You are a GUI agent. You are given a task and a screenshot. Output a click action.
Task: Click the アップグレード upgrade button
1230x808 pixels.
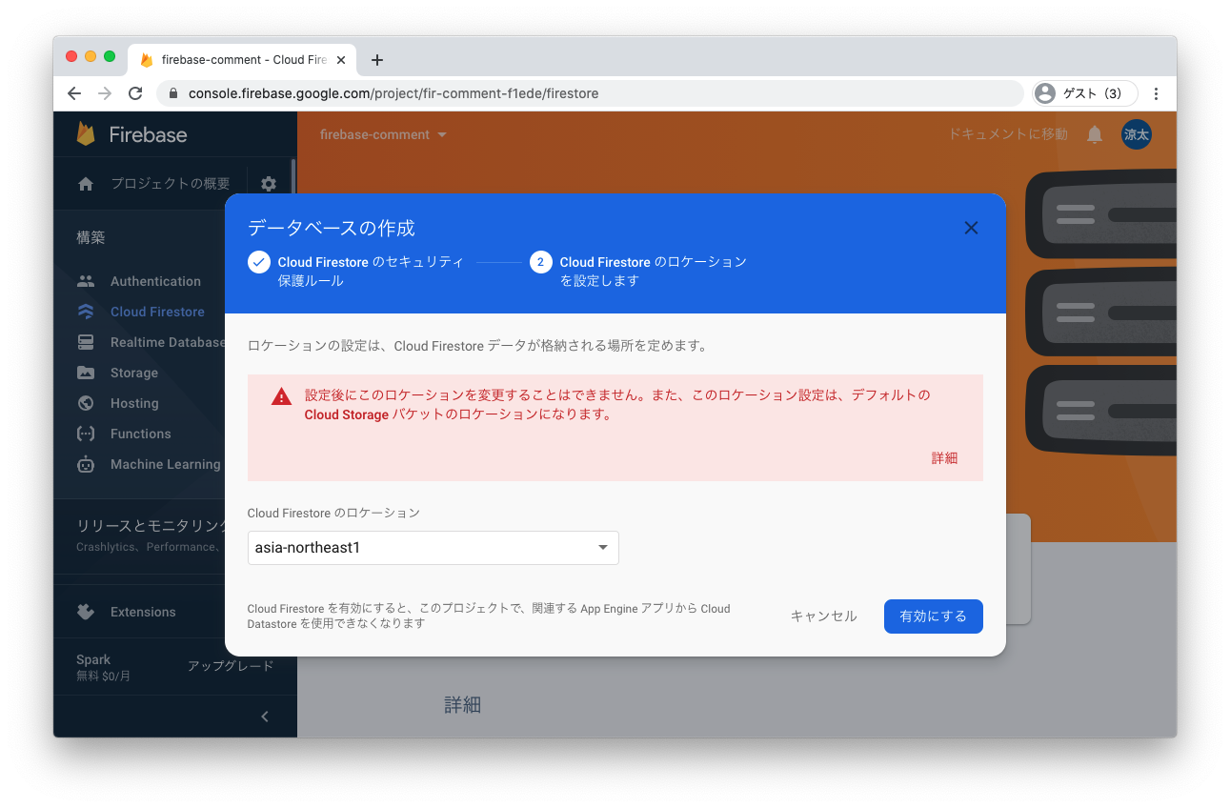(231, 666)
